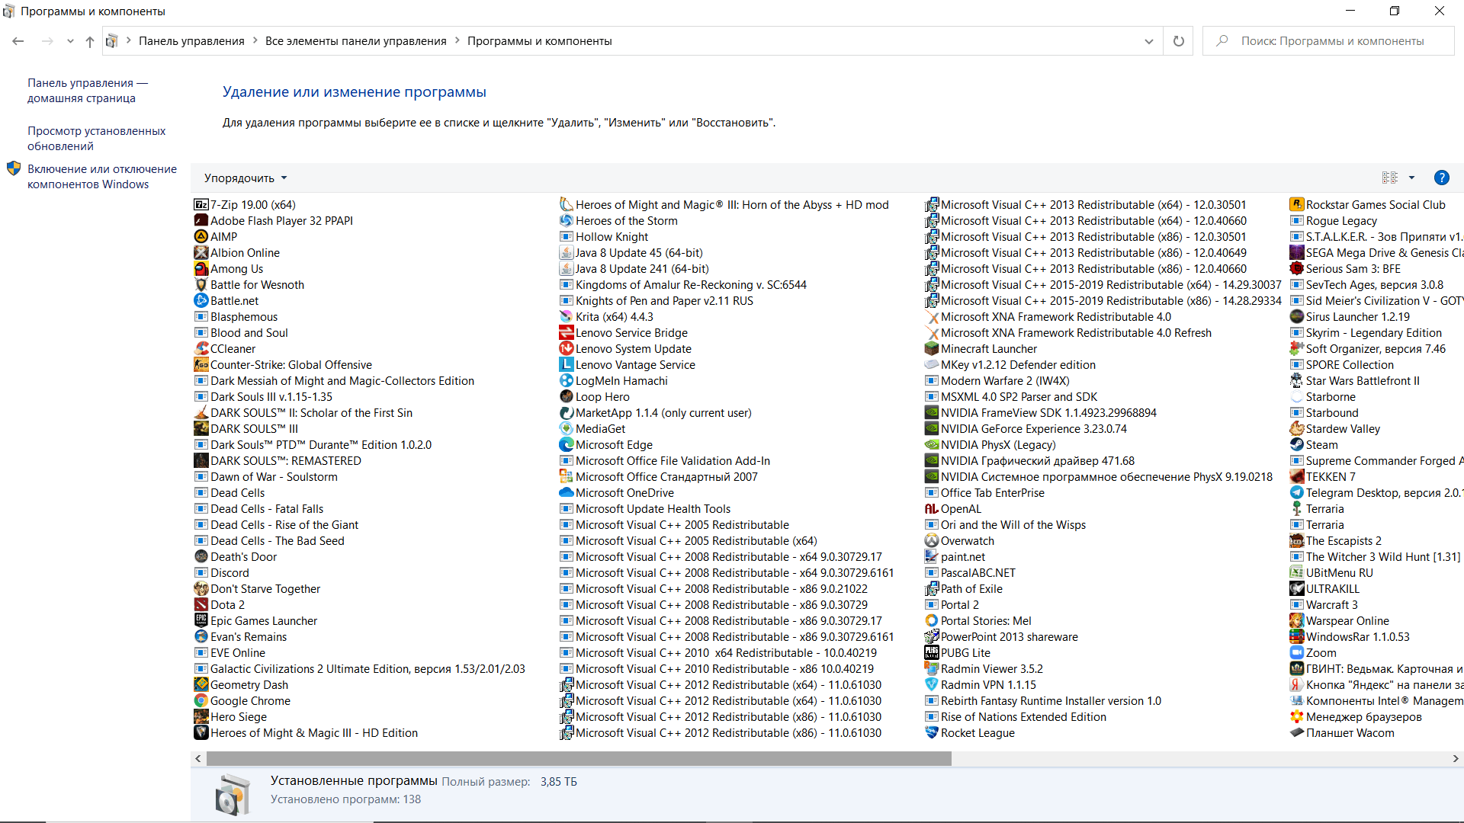Screen dimensions: 1464x823
Task: Select the Krita (x64) 4.4.3 icon
Action: click(567, 316)
